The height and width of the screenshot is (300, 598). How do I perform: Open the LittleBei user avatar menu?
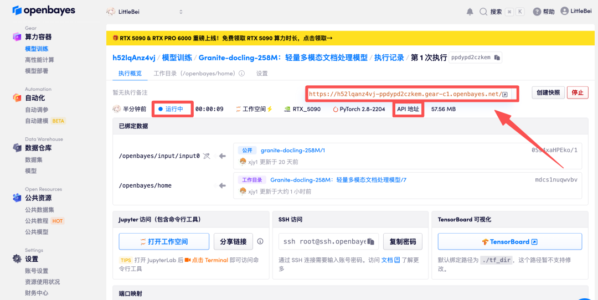pyautogui.click(x=564, y=11)
